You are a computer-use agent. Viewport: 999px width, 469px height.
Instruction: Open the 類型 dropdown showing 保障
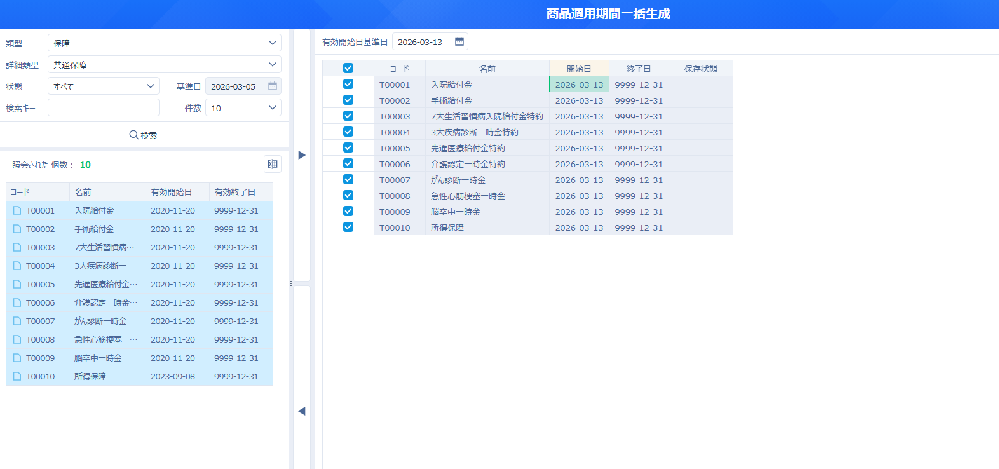coord(164,43)
